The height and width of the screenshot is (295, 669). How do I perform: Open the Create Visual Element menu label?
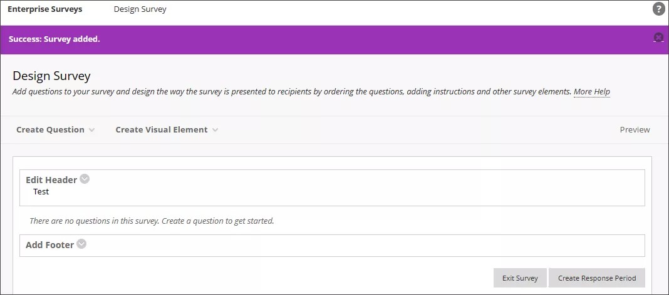(x=161, y=130)
